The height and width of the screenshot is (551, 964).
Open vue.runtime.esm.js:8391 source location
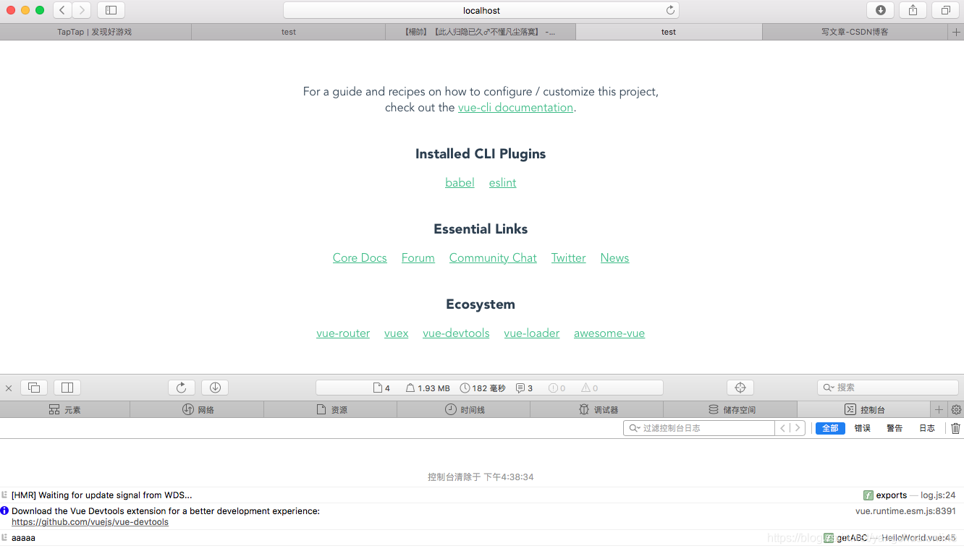pyautogui.click(x=905, y=511)
